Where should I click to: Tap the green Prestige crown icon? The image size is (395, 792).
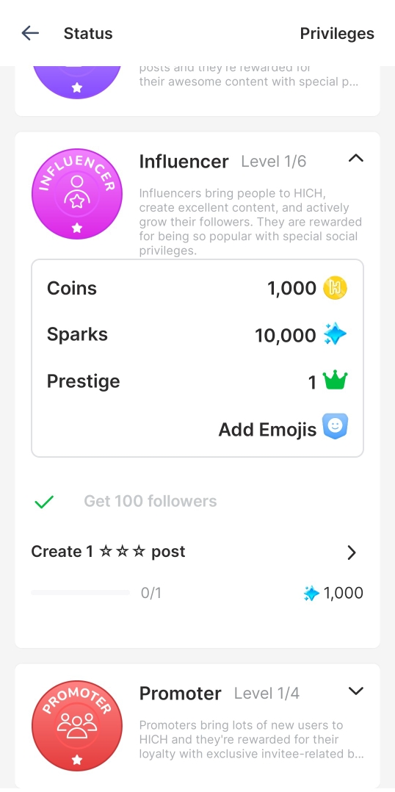pyautogui.click(x=335, y=381)
